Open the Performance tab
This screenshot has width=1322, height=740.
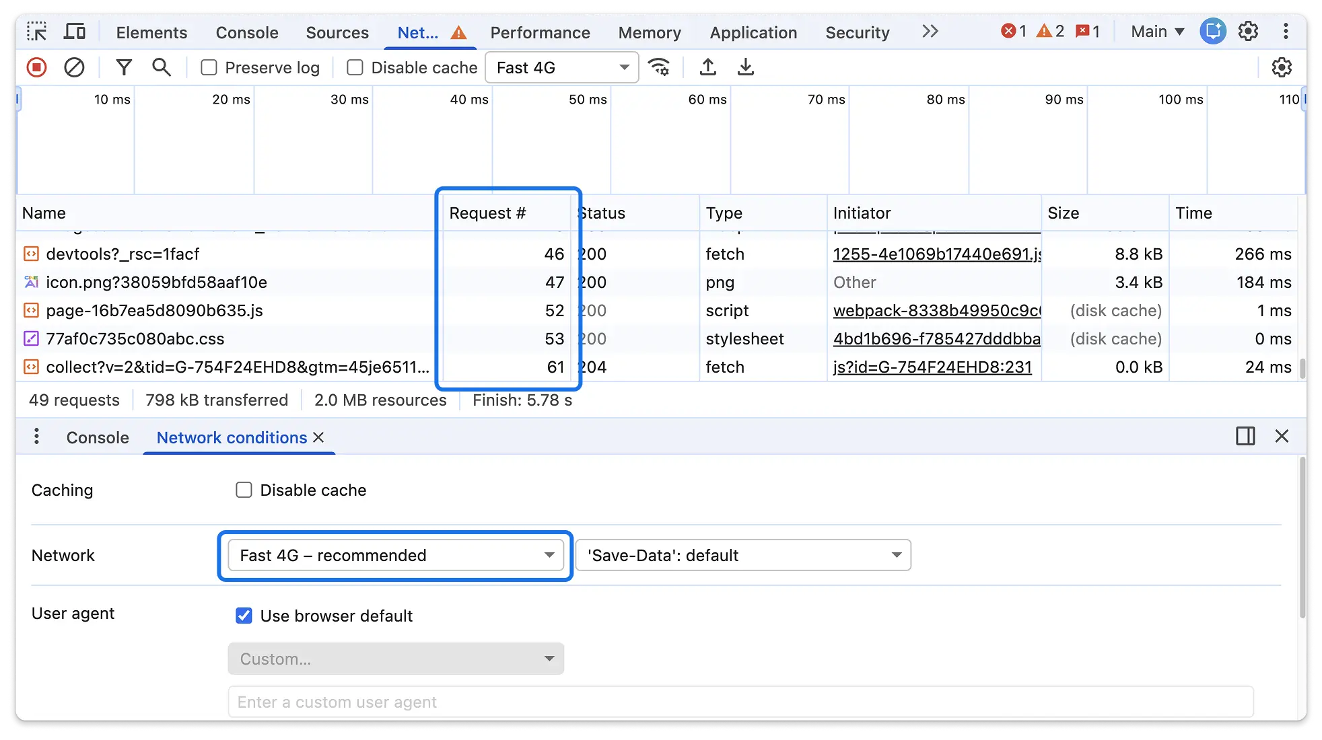point(540,32)
